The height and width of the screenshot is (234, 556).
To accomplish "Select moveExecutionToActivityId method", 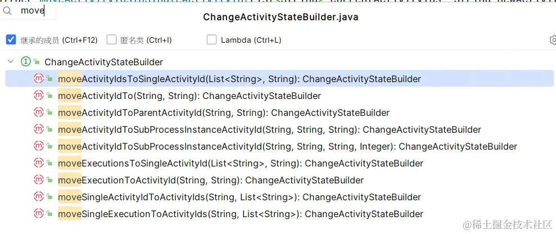I will click(x=211, y=181).
